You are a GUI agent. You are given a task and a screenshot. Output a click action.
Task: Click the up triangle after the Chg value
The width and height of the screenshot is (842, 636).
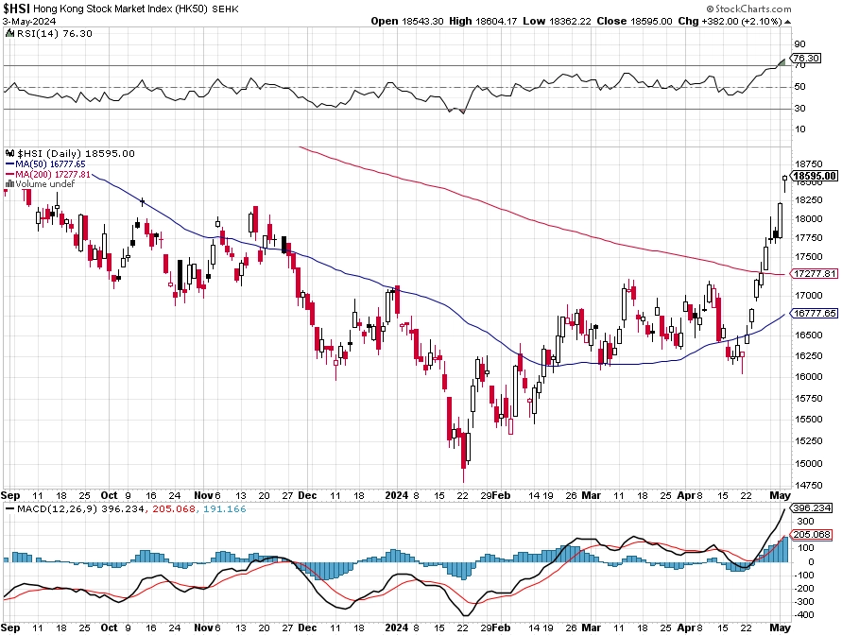787,22
